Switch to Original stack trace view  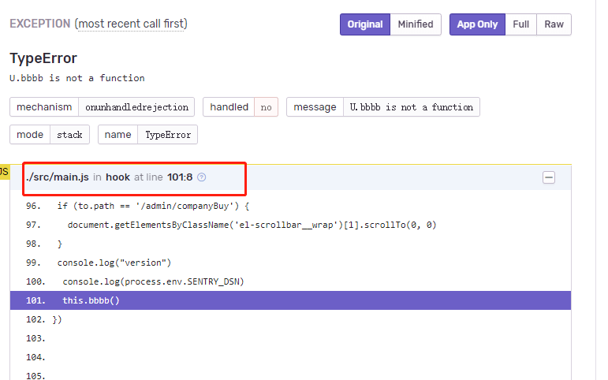[365, 24]
